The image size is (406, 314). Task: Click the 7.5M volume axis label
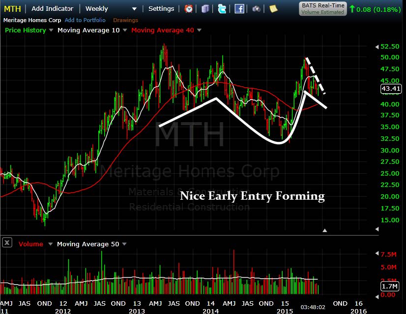point(388,254)
